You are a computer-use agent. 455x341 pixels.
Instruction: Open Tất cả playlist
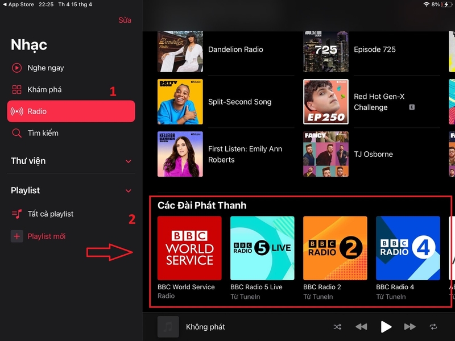pos(71,214)
